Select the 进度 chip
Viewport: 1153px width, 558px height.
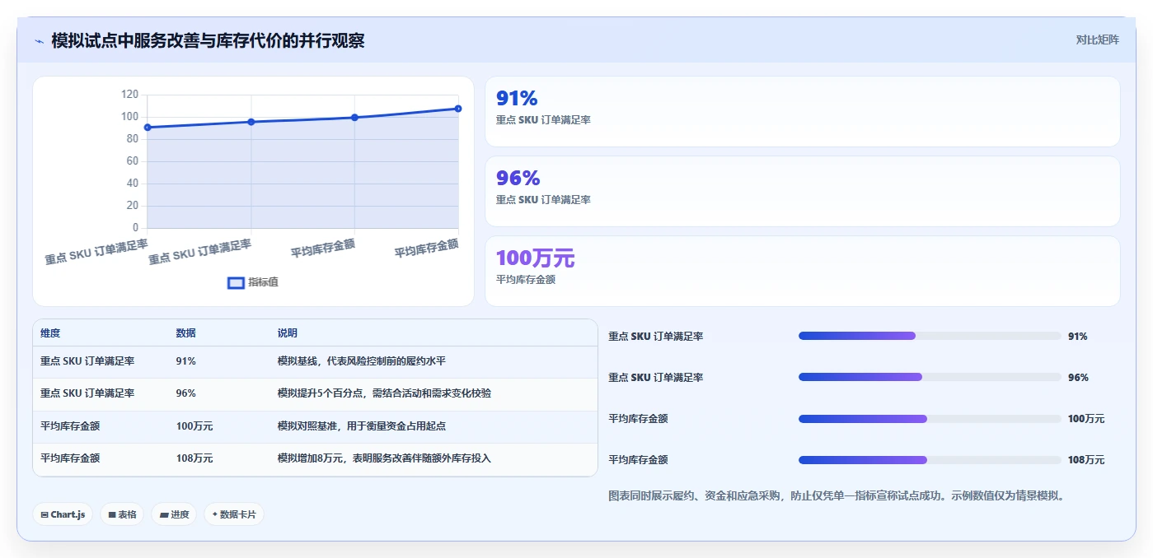coord(174,514)
